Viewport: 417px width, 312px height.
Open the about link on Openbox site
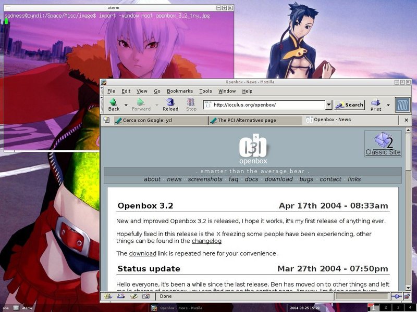pos(152,179)
